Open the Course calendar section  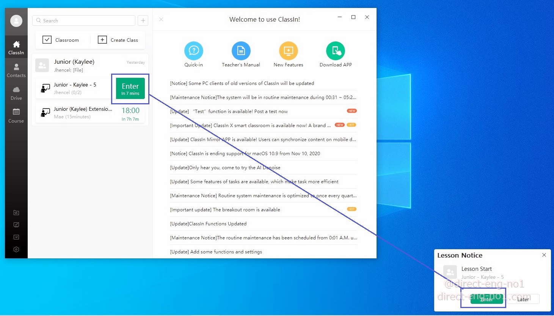pos(16,116)
